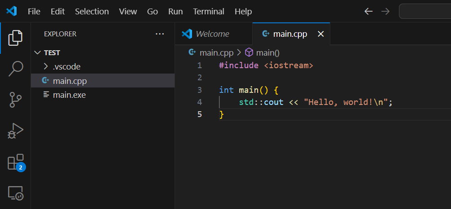Open the Run menu

(175, 11)
